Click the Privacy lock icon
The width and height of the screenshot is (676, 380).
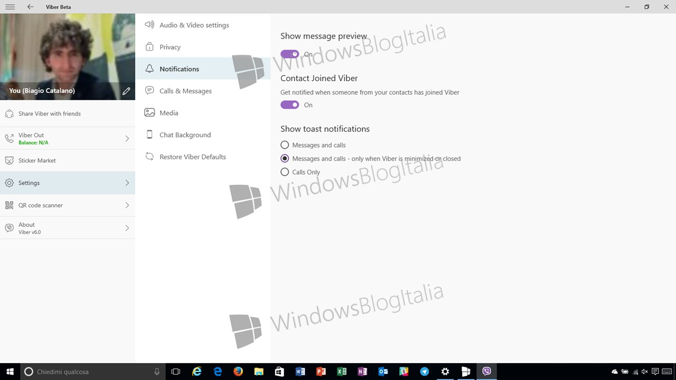point(149,47)
